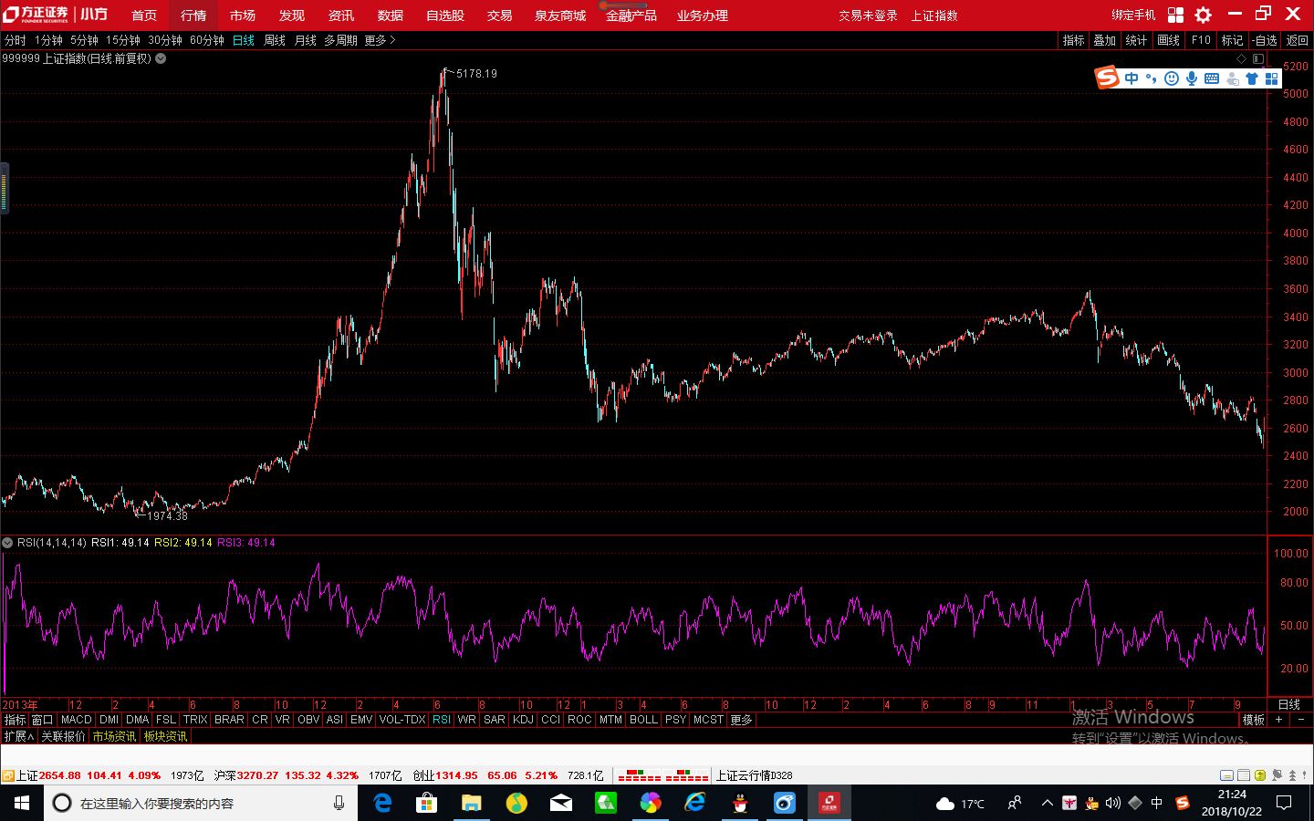1314x821 pixels.
Task: Open the soft keyboard icon on Sogou bar
Action: [x=1212, y=78]
